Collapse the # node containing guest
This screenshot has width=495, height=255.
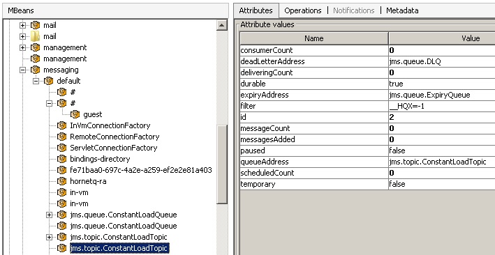pos(49,103)
